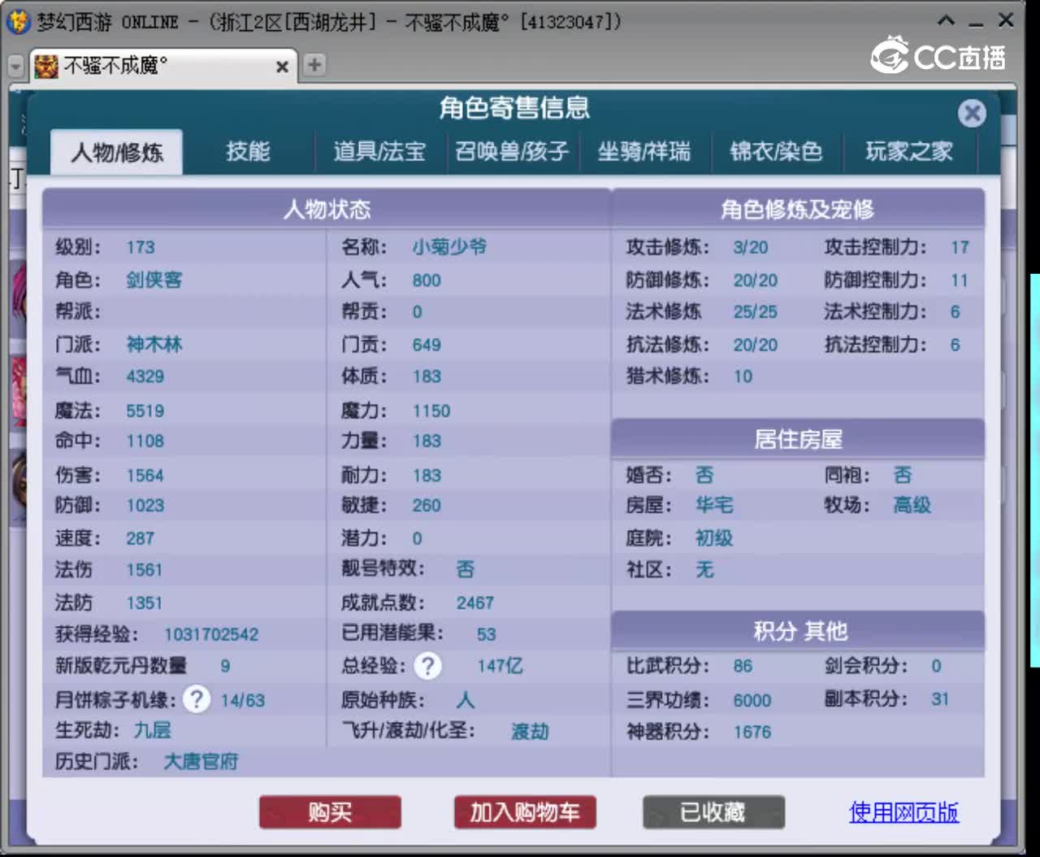This screenshot has width=1040, height=857.
Task: Click the total experience value 147亿
Action: coord(500,666)
